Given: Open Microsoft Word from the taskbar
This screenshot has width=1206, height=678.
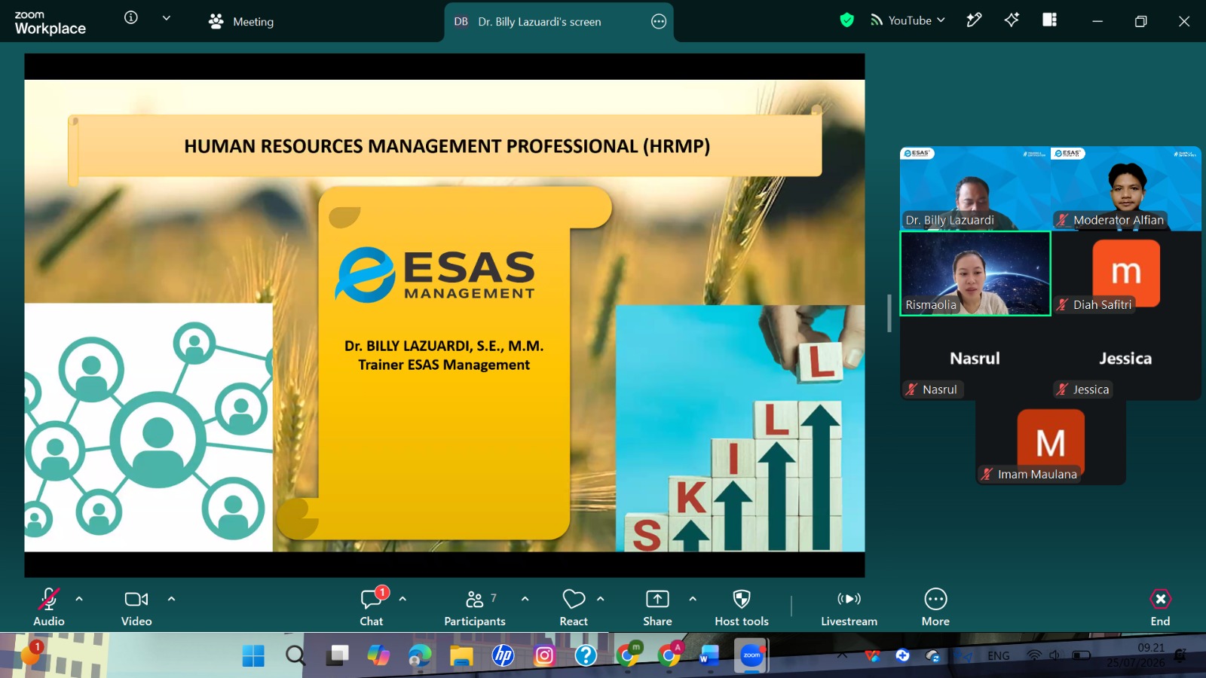Looking at the screenshot, I should [709, 656].
